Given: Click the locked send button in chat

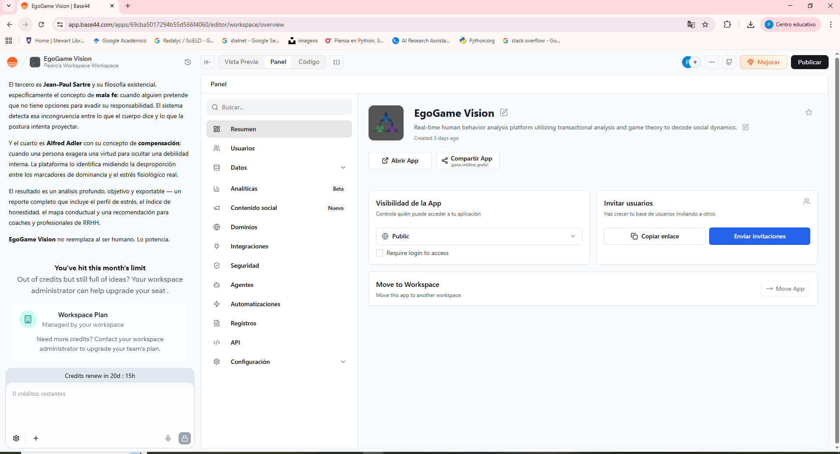Looking at the screenshot, I should pos(185,438).
